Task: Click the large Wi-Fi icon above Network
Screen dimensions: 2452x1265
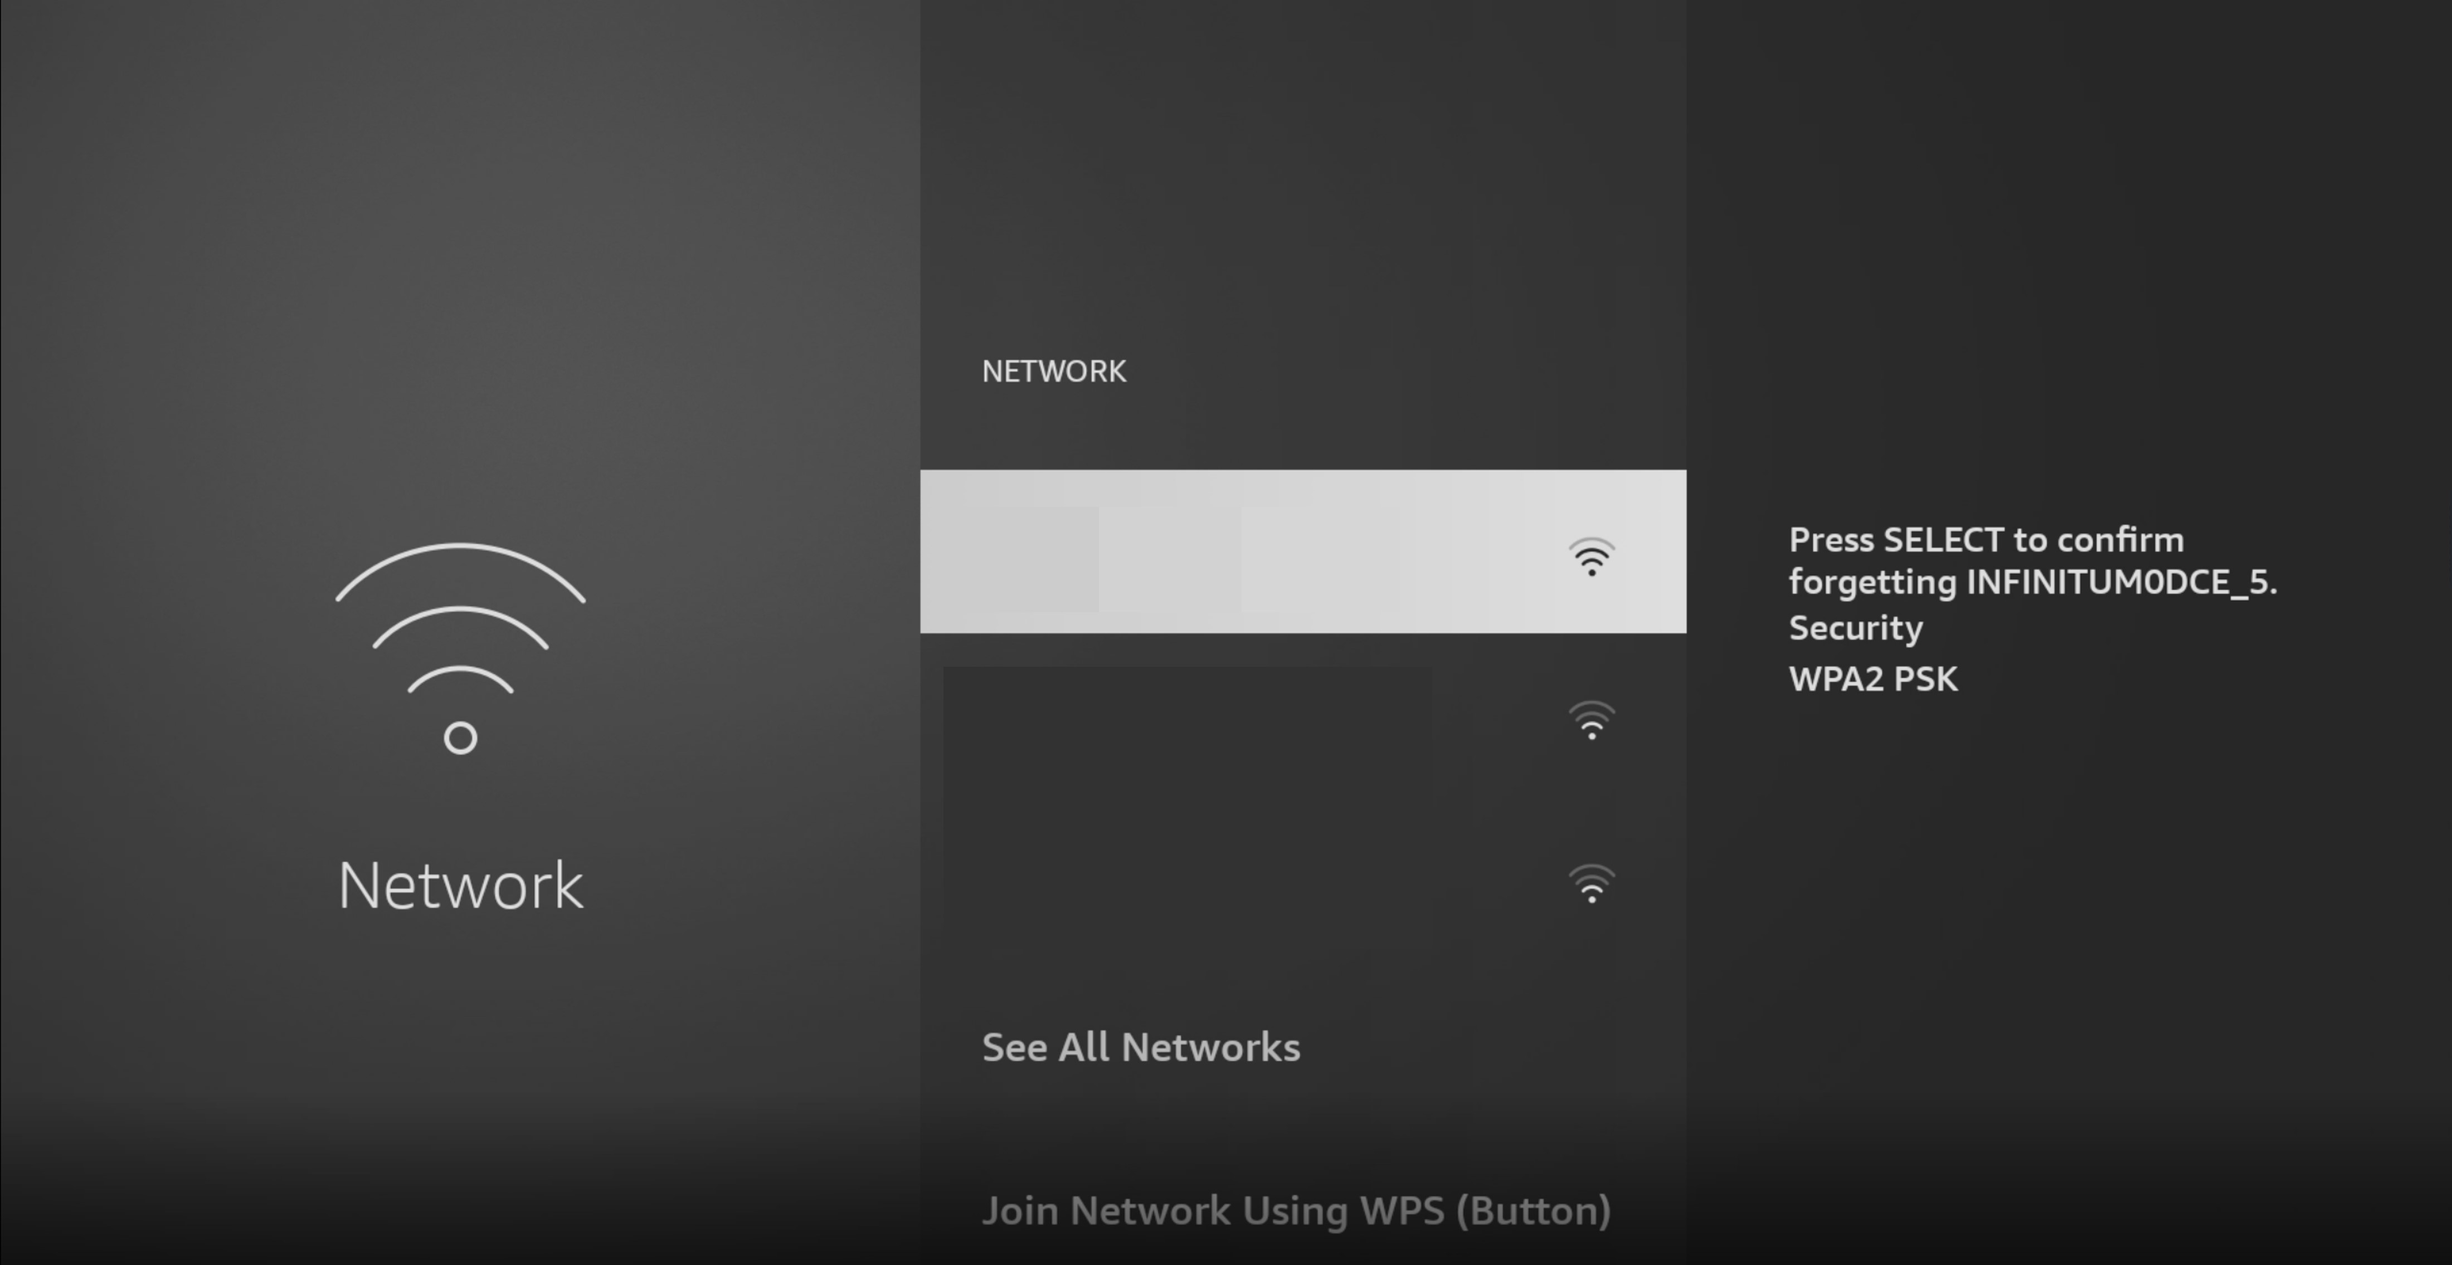Action: click(461, 649)
